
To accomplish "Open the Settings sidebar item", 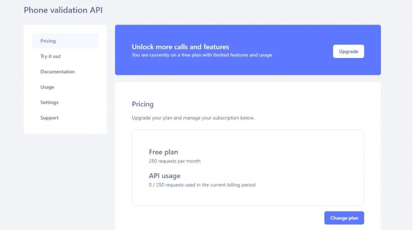I will point(49,103).
